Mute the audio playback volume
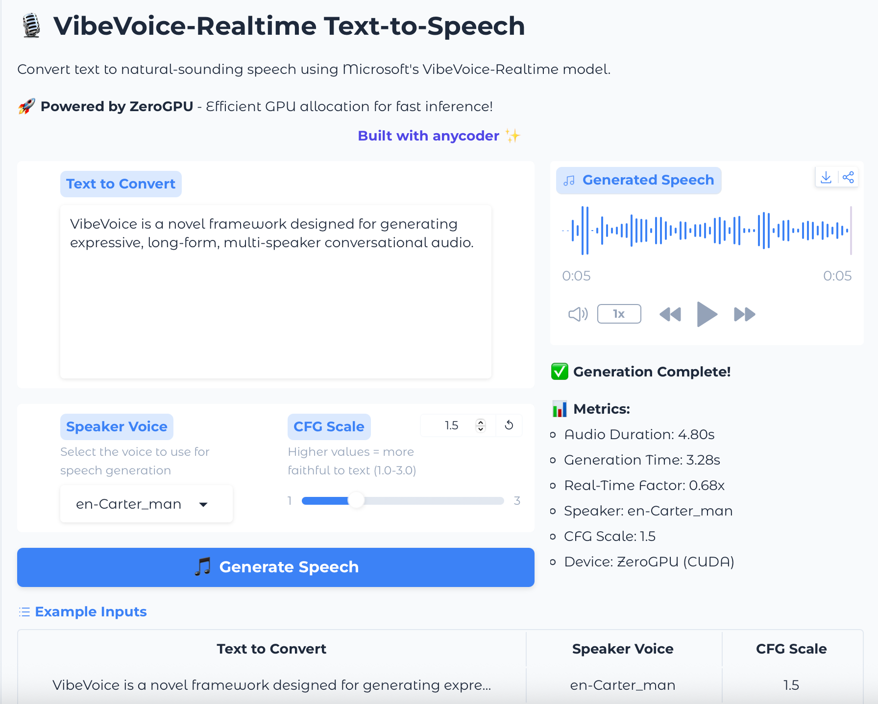The height and width of the screenshot is (704, 878). tap(578, 314)
